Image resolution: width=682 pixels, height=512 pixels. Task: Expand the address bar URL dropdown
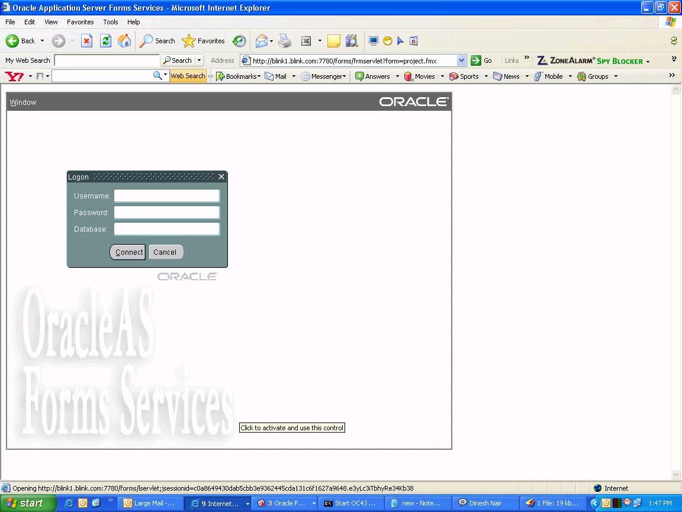tap(462, 60)
